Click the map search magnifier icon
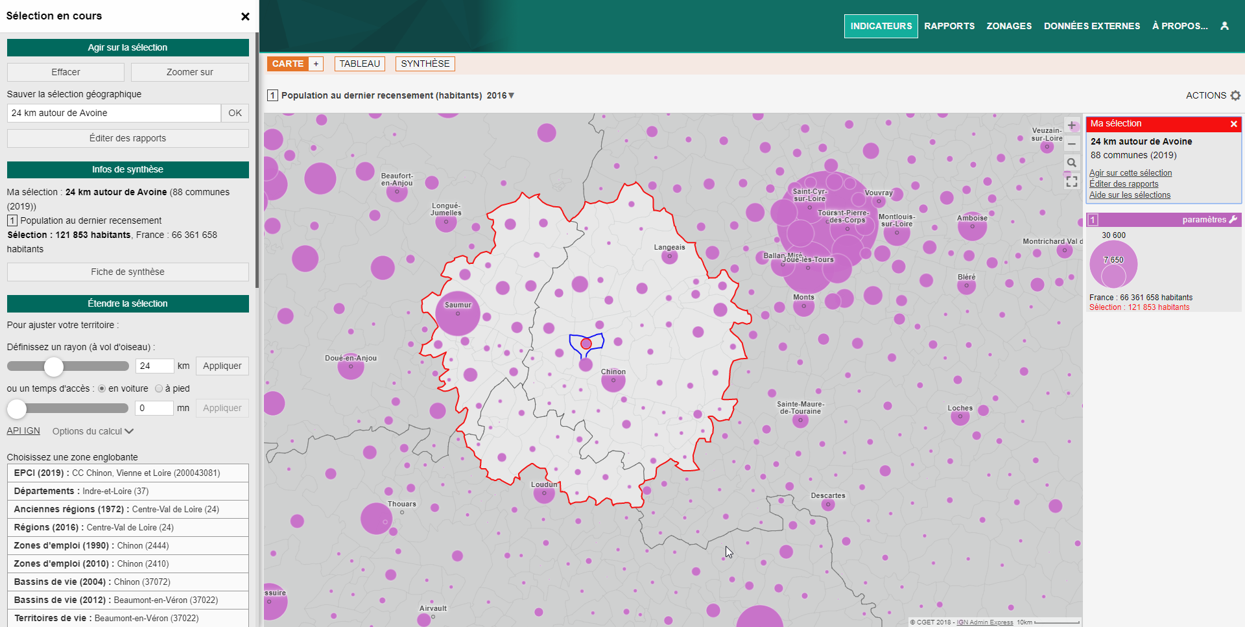 (x=1071, y=163)
